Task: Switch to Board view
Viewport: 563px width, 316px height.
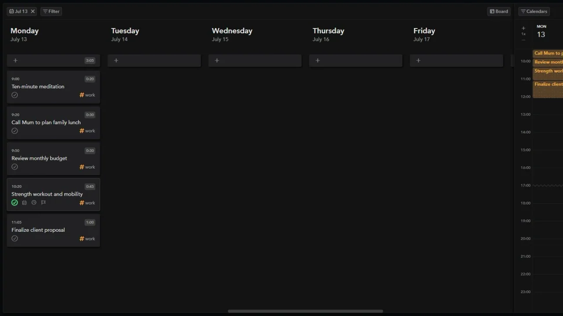Action: (x=499, y=11)
